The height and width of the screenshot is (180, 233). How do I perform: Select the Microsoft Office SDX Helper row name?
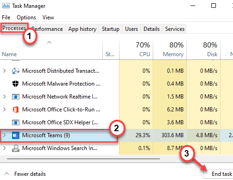pos(60,122)
